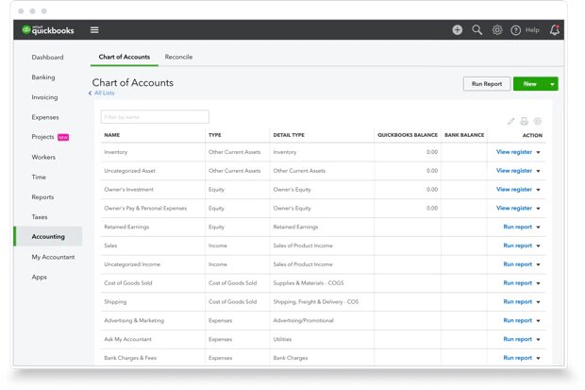This screenshot has width=585, height=390.
Task: Open the search magnifier icon
Action: click(x=476, y=30)
